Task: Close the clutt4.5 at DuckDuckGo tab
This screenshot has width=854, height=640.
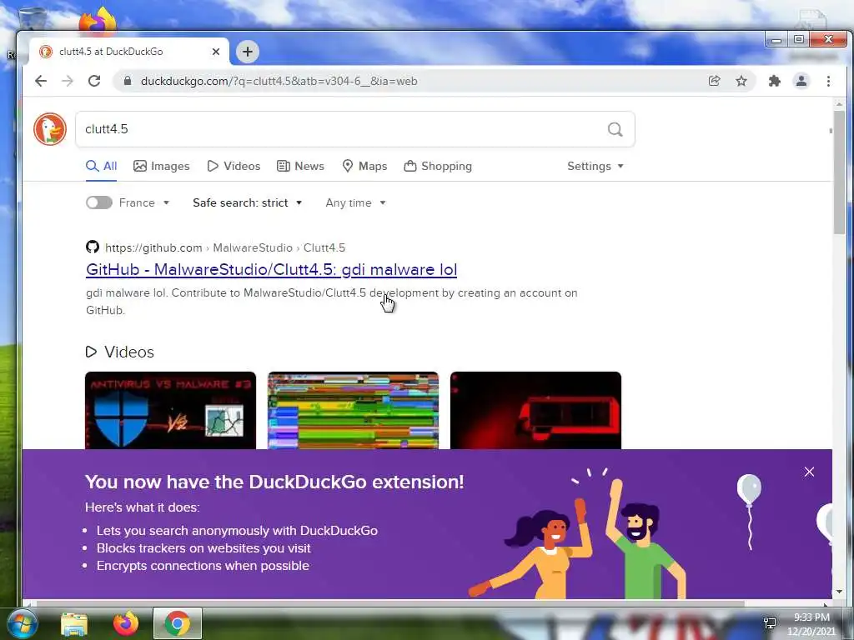Action: click(216, 52)
